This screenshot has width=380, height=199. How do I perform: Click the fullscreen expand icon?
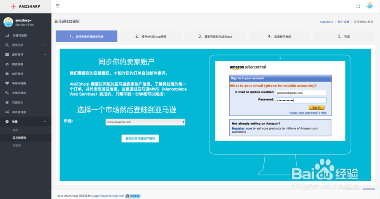point(358,6)
